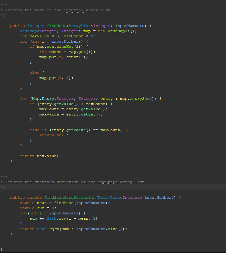This screenshot has height=253, width=226.
Task: Click 'Integer' return type before findMode
Action: (x=35, y=26)
